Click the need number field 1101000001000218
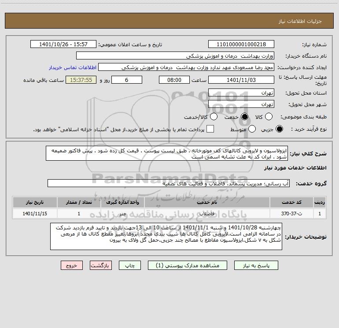339x328 pixels. point(241,44)
